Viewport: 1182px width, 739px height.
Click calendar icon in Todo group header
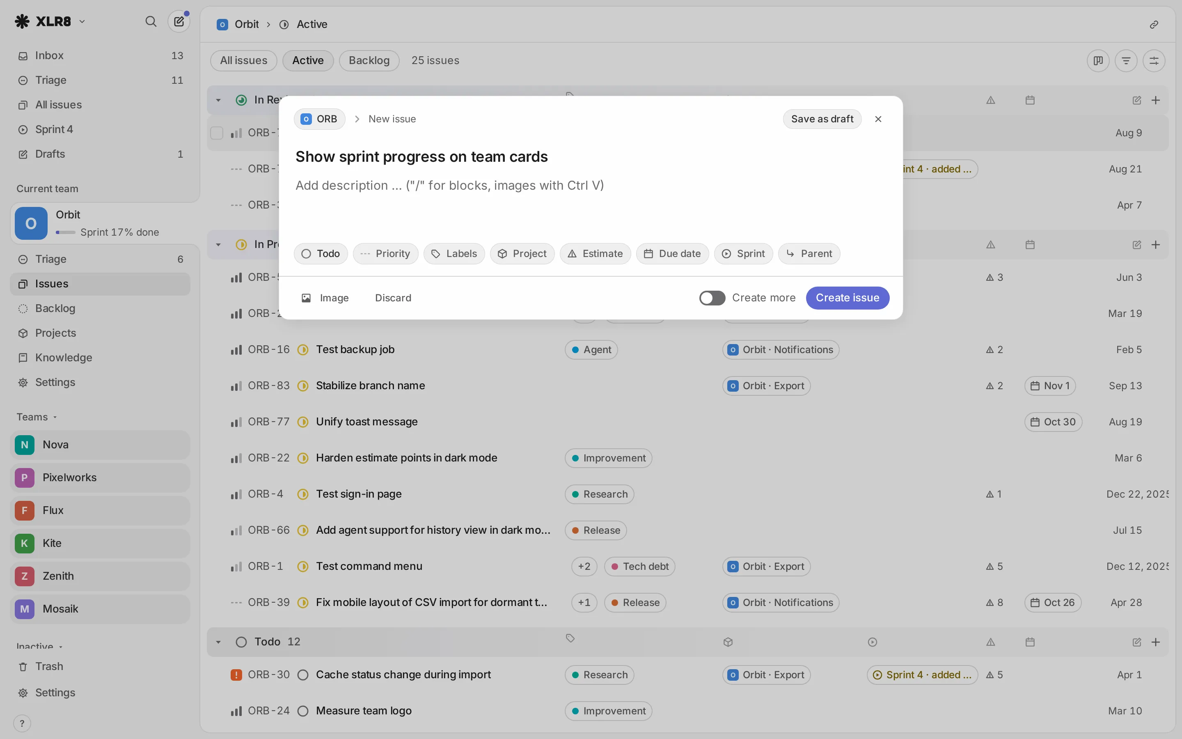(1030, 642)
